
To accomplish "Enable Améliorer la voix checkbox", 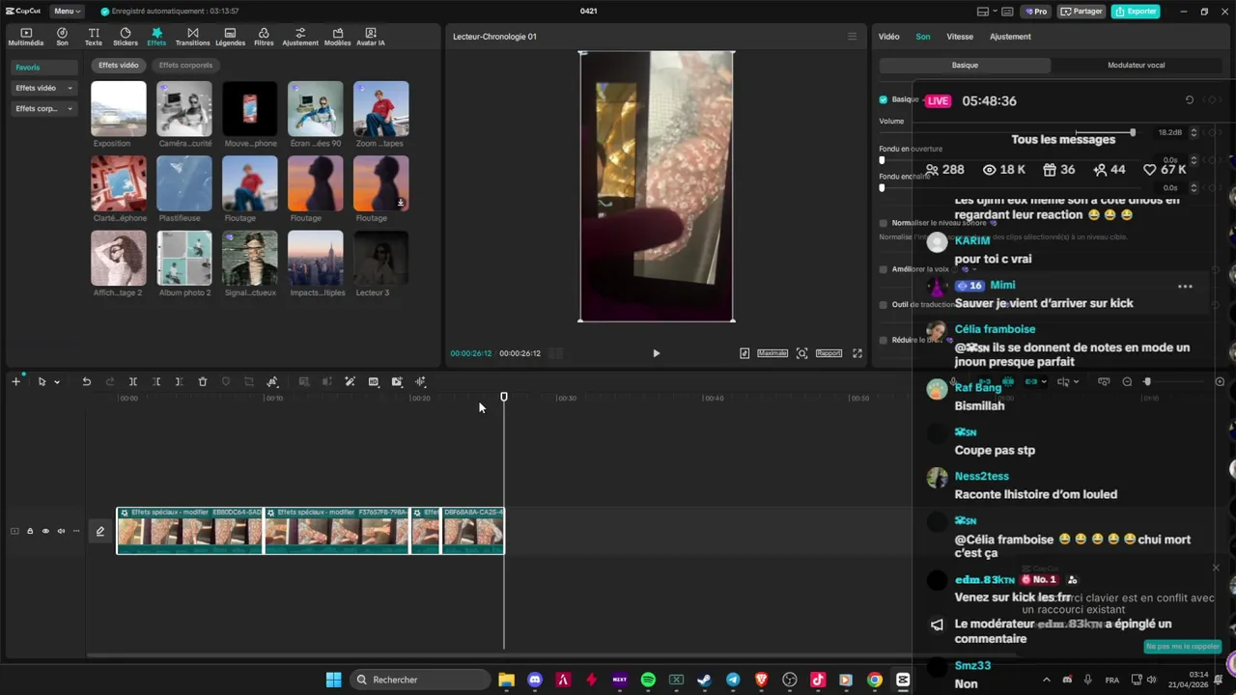I will 883,269.
